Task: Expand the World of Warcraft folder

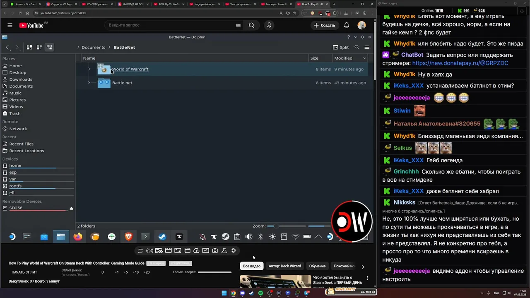Action: [89, 69]
